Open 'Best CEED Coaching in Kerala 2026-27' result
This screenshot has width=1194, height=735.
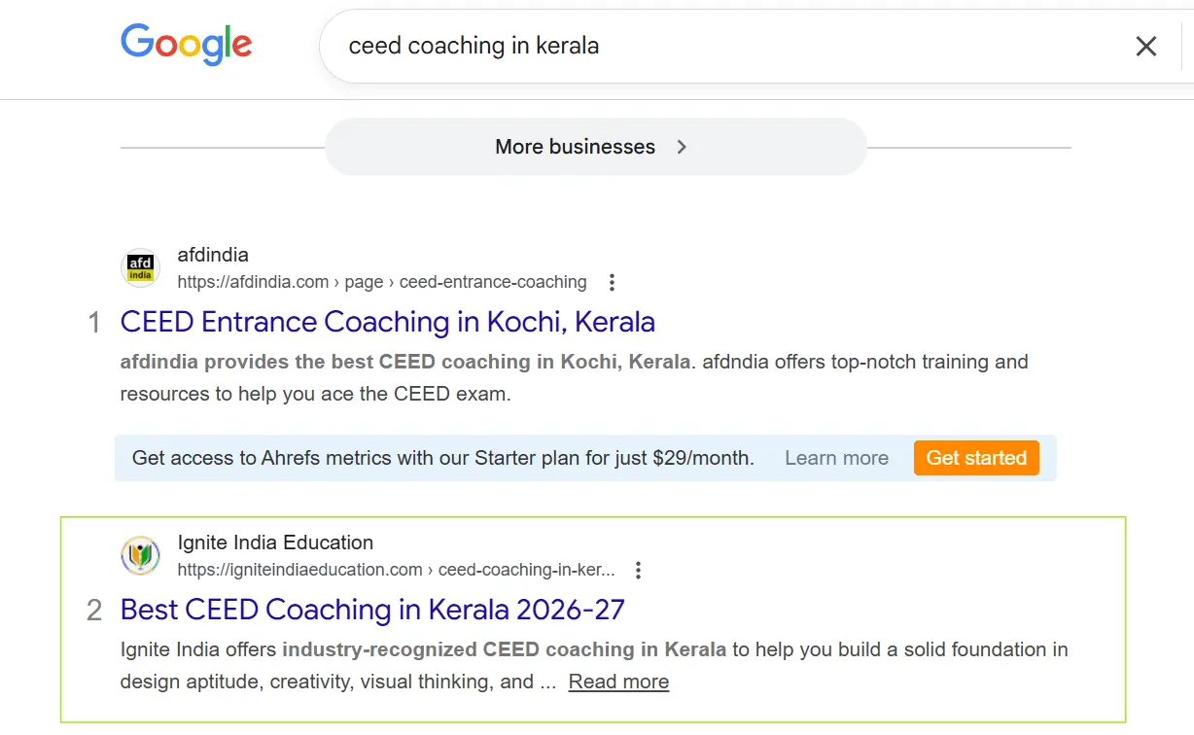[372, 610]
